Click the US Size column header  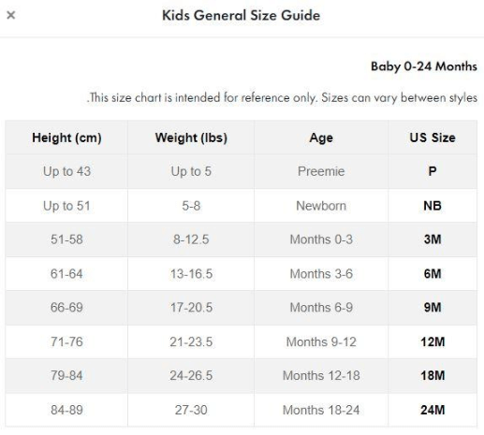point(433,138)
